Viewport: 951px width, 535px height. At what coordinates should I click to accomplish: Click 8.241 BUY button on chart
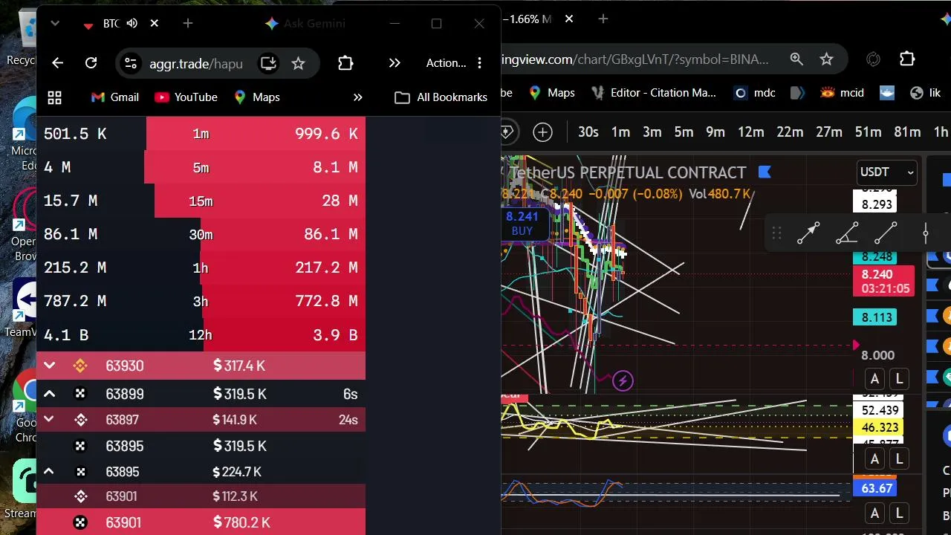[522, 223]
